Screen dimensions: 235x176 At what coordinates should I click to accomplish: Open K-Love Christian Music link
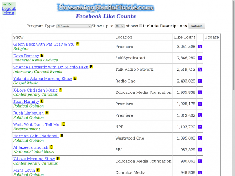(35, 90)
